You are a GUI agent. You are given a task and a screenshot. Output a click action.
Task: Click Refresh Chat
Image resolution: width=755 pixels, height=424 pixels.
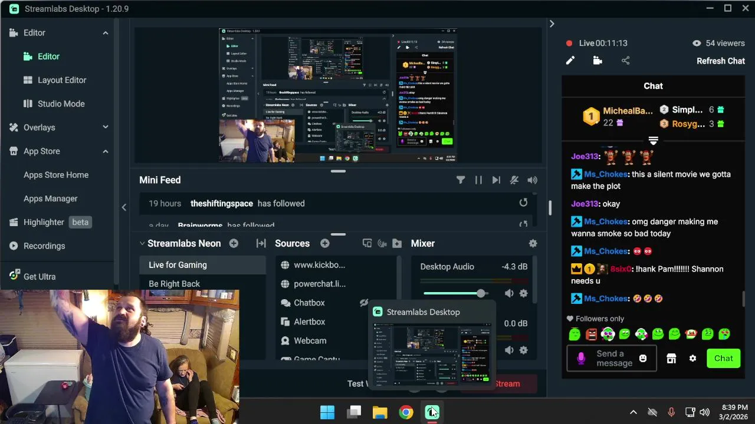721,61
